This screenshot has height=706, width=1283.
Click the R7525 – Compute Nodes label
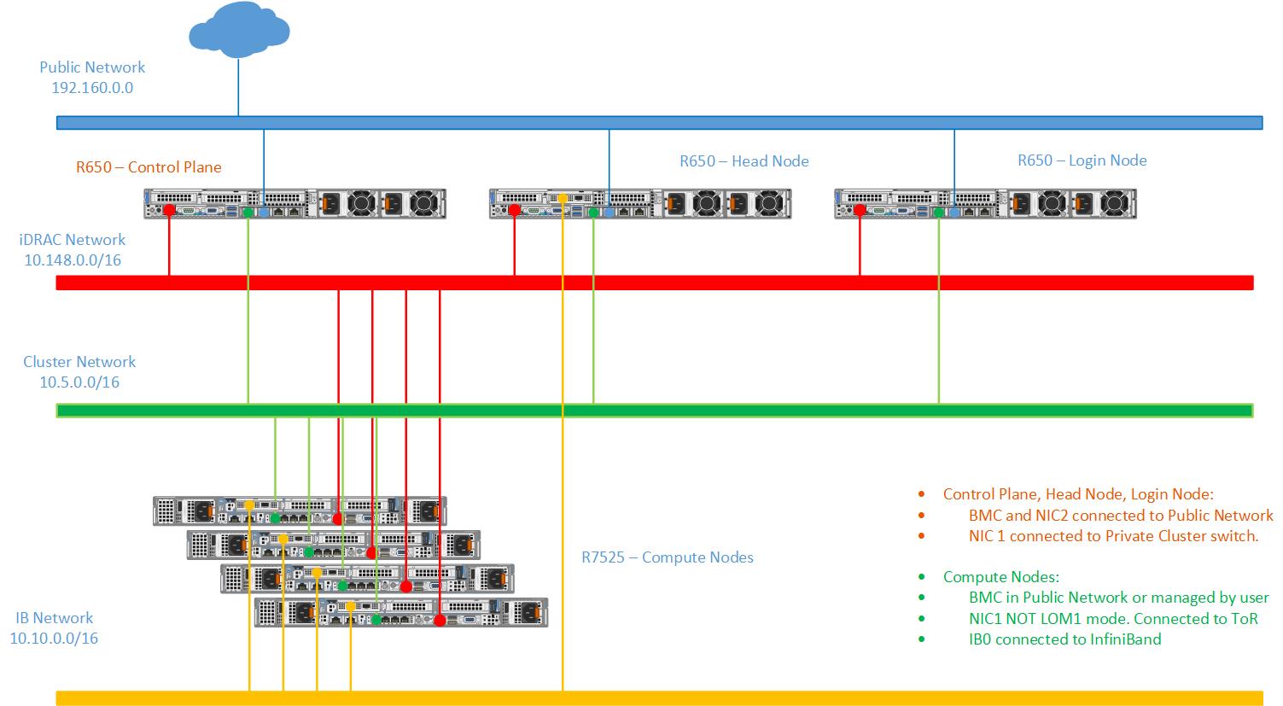coord(668,557)
